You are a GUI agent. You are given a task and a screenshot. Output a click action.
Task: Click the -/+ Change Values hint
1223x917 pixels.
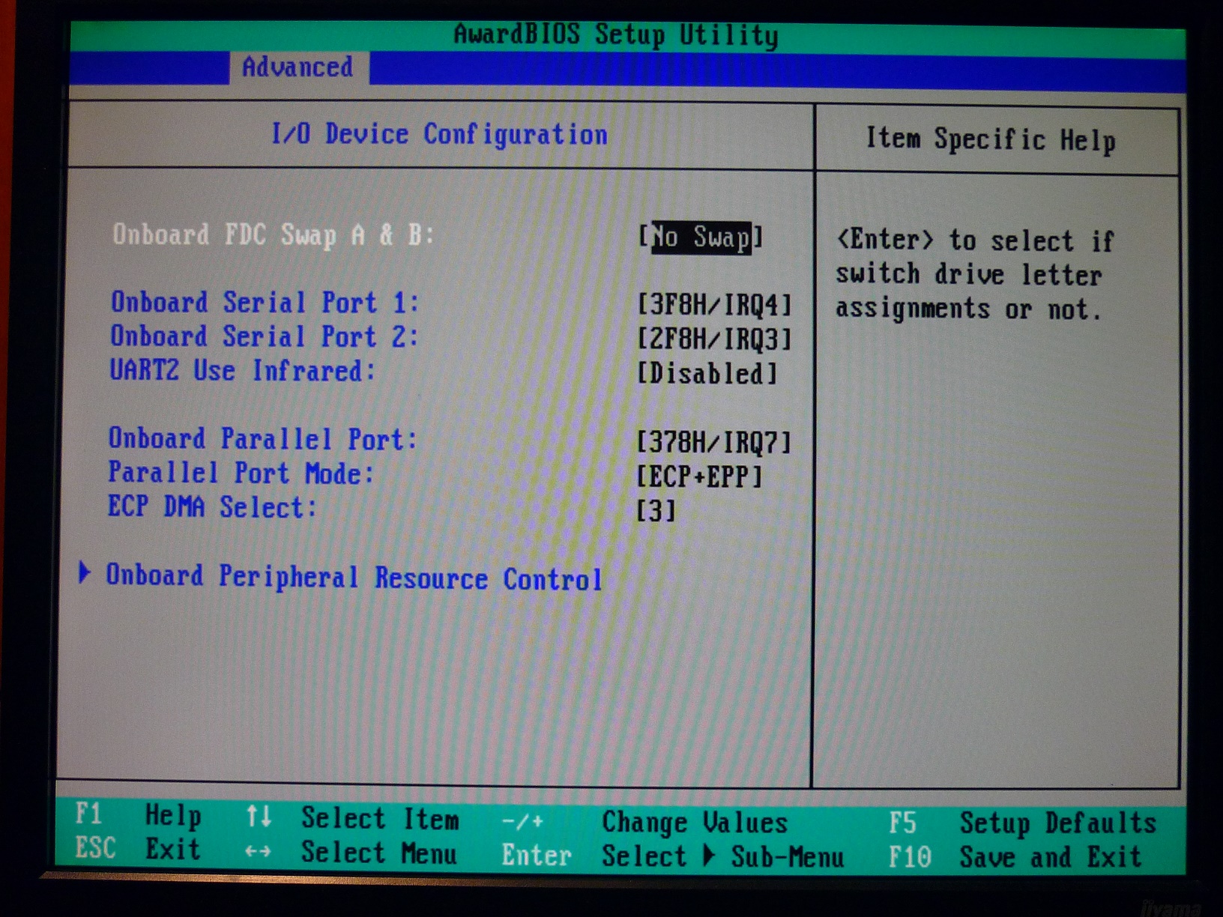point(644,822)
